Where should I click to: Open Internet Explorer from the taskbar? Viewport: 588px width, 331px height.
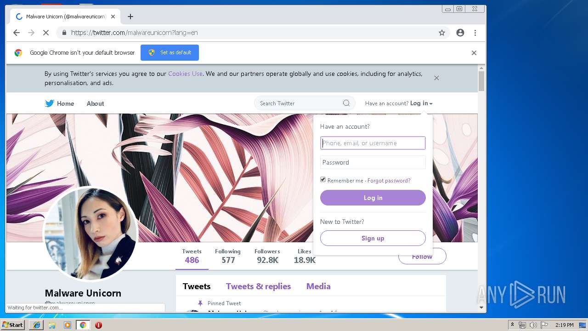tap(37, 325)
